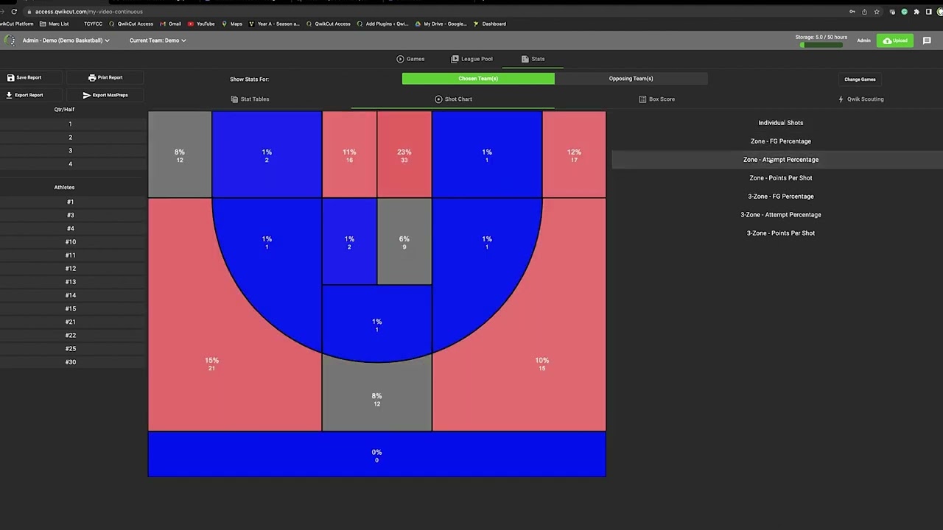Image resolution: width=943 pixels, height=530 pixels.
Task: Open the Gmail bookmark
Action: tap(170, 24)
